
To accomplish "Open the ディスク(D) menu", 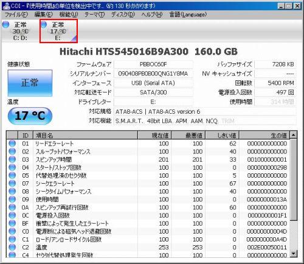I will (123, 15).
